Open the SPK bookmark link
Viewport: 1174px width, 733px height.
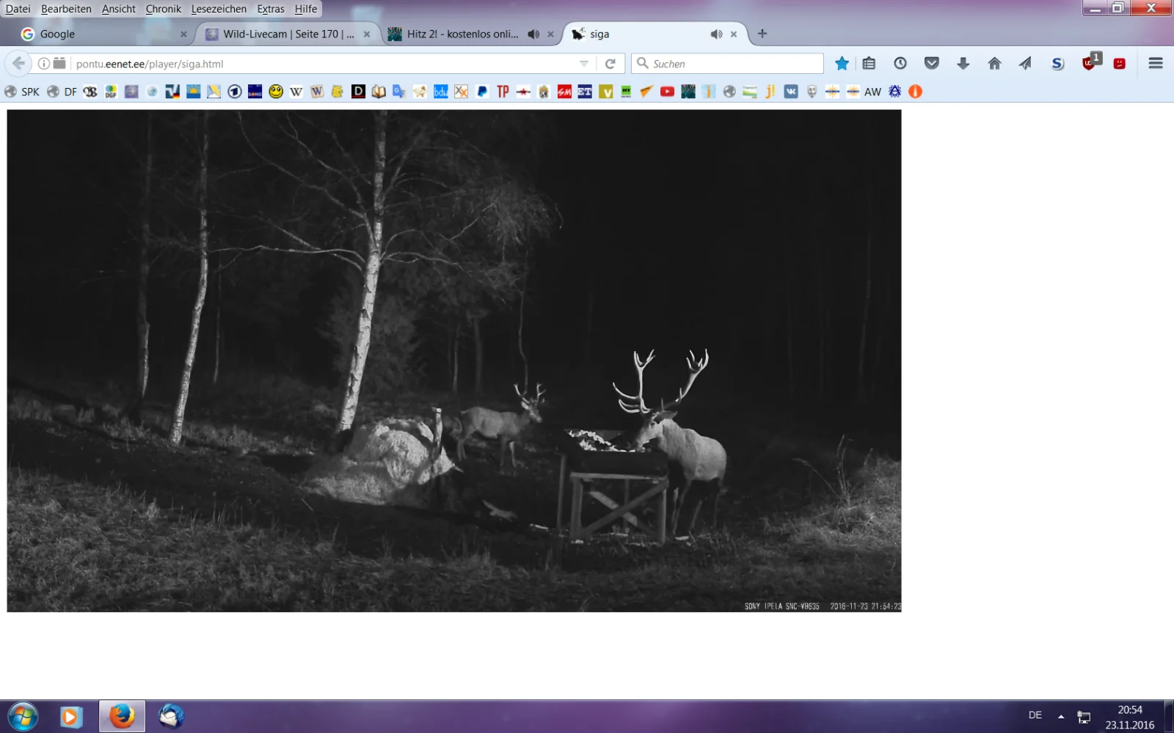(x=23, y=92)
